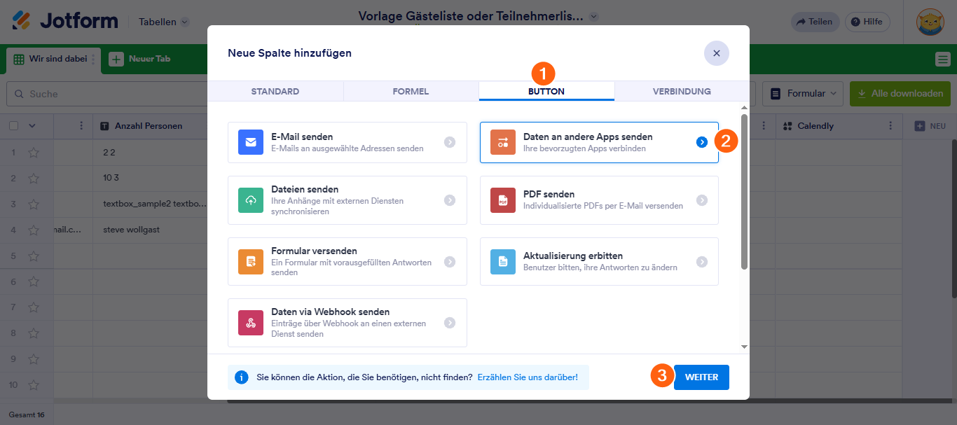Viewport: 957px width, 425px height.
Task: Click the info icon in the footer notice
Action: click(x=242, y=377)
